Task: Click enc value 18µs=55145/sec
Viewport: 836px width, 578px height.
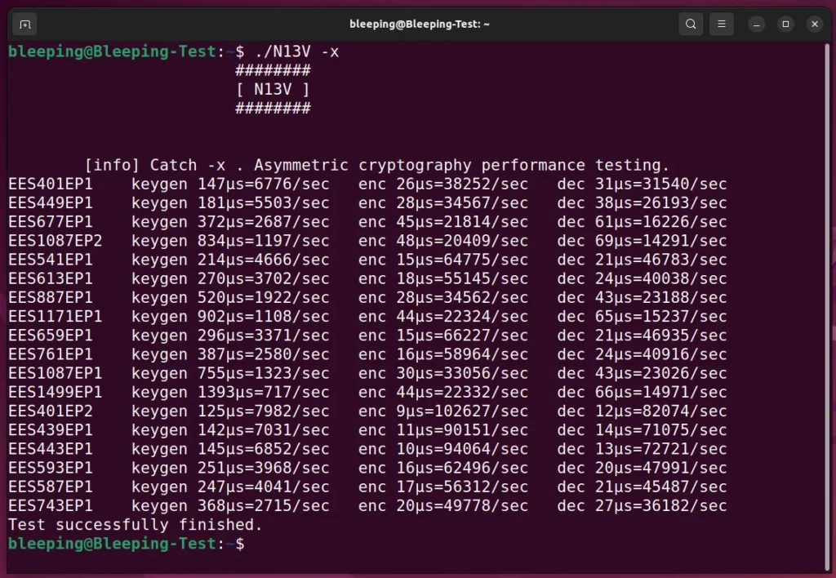Action: (462, 279)
